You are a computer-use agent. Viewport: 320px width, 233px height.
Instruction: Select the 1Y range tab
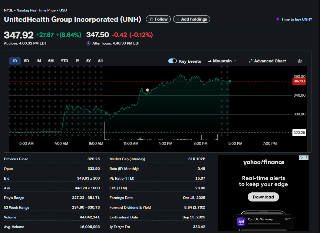(77, 61)
